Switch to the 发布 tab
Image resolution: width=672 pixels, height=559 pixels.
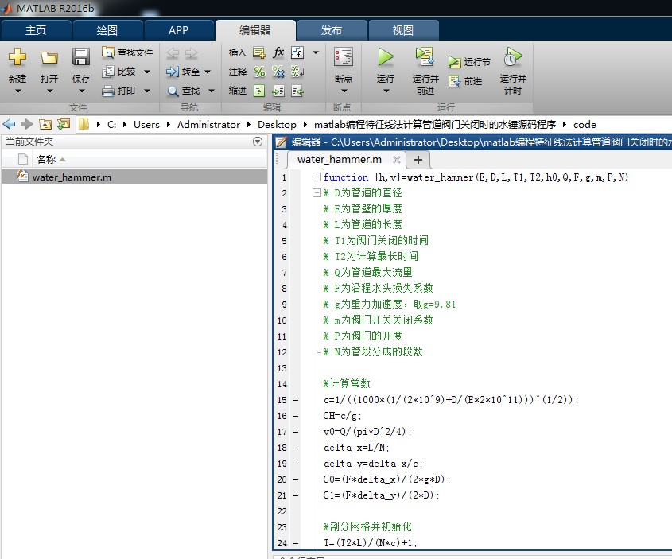pyautogui.click(x=332, y=30)
